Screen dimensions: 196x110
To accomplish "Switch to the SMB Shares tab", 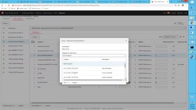I will click(x=30, y=19).
